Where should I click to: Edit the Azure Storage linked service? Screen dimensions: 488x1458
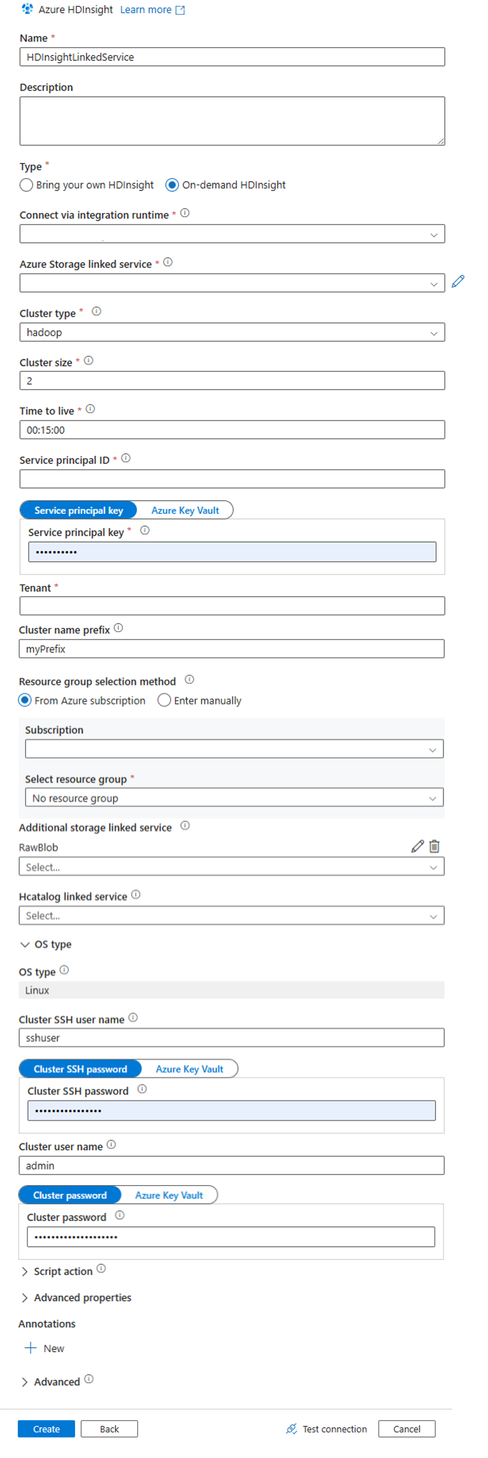pos(459,281)
